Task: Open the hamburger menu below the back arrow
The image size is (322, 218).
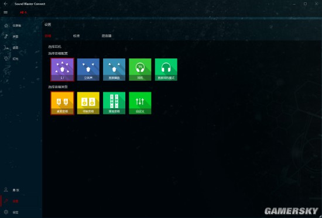Action: pos(5,12)
